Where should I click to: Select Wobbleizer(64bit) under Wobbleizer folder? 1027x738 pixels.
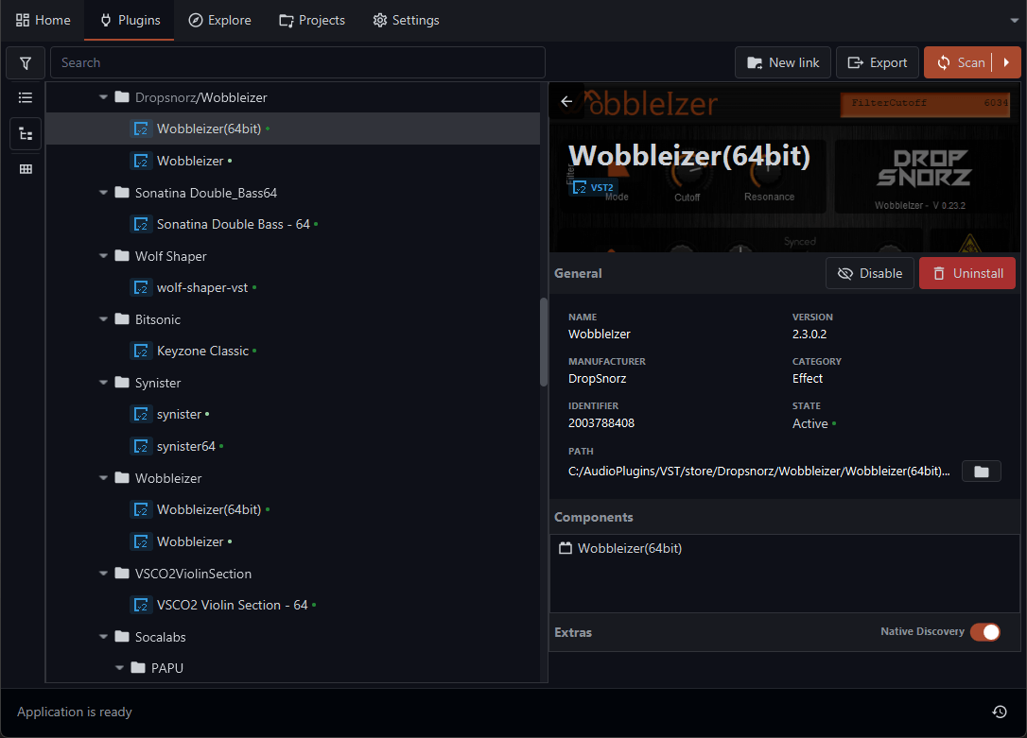[x=293, y=509]
